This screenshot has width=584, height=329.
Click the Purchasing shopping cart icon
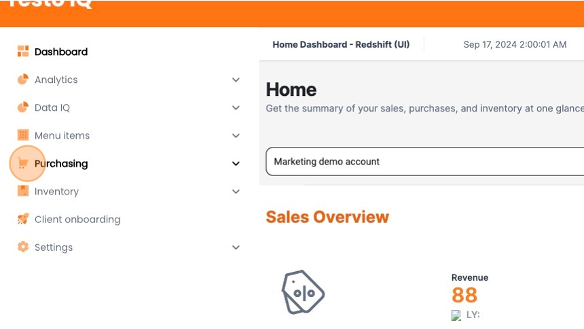pos(22,163)
